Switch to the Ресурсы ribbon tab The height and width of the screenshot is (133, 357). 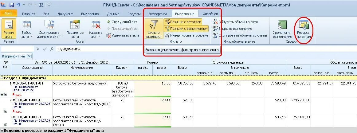[x=134, y=14]
